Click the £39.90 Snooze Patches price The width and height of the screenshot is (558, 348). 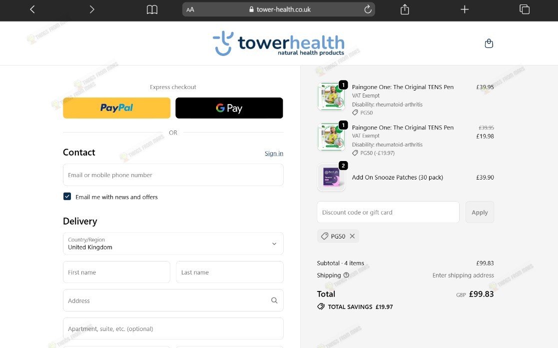click(x=485, y=177)
